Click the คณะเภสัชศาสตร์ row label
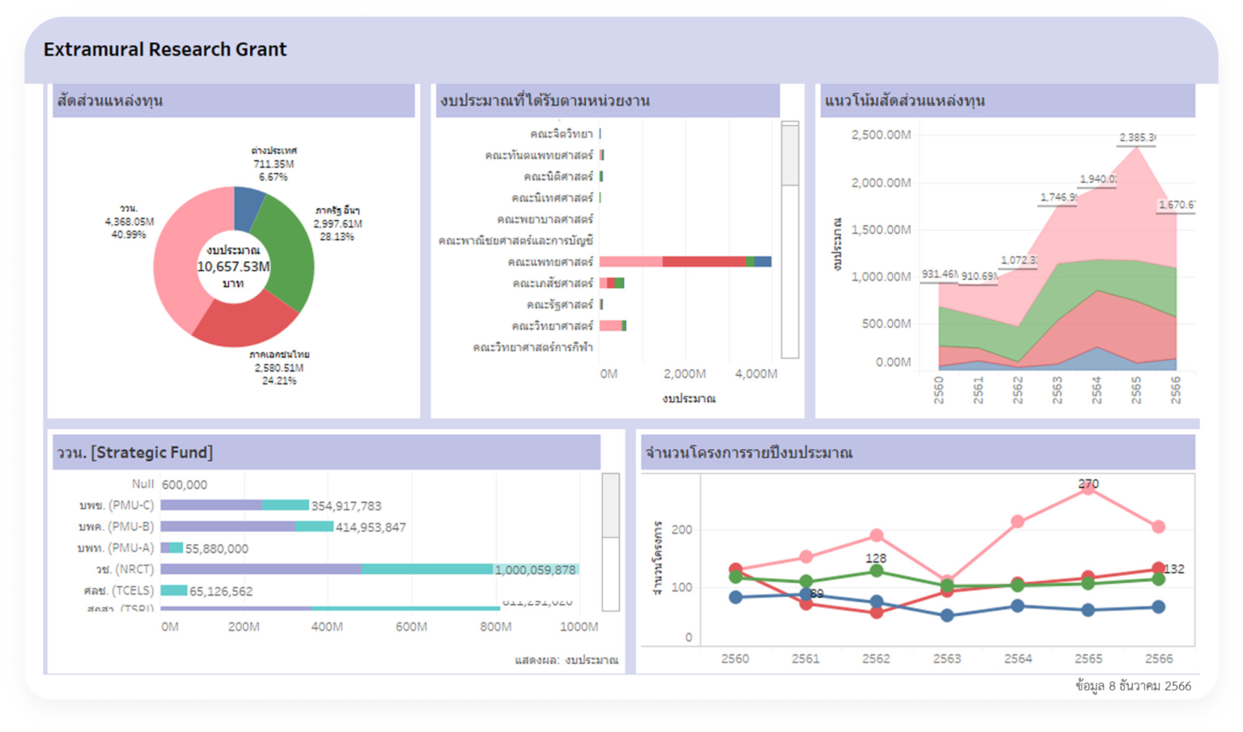The height and width of the screenshot is (732, 1243). (x=553, y=283)
